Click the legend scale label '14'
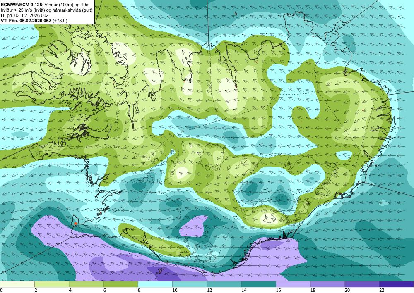414x293 pixels. [244, 291]
